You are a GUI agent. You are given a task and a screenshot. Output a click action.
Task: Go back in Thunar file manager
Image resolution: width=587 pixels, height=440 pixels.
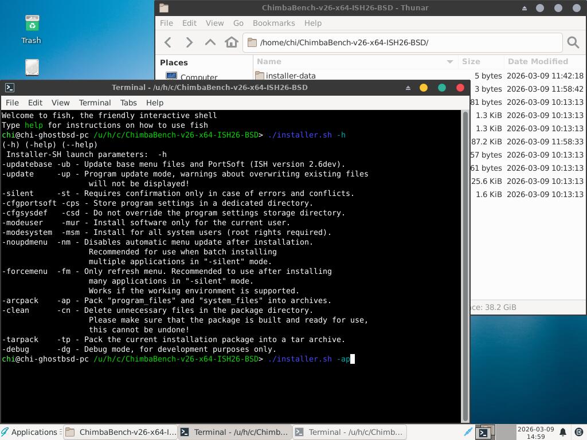click(168, 42)
